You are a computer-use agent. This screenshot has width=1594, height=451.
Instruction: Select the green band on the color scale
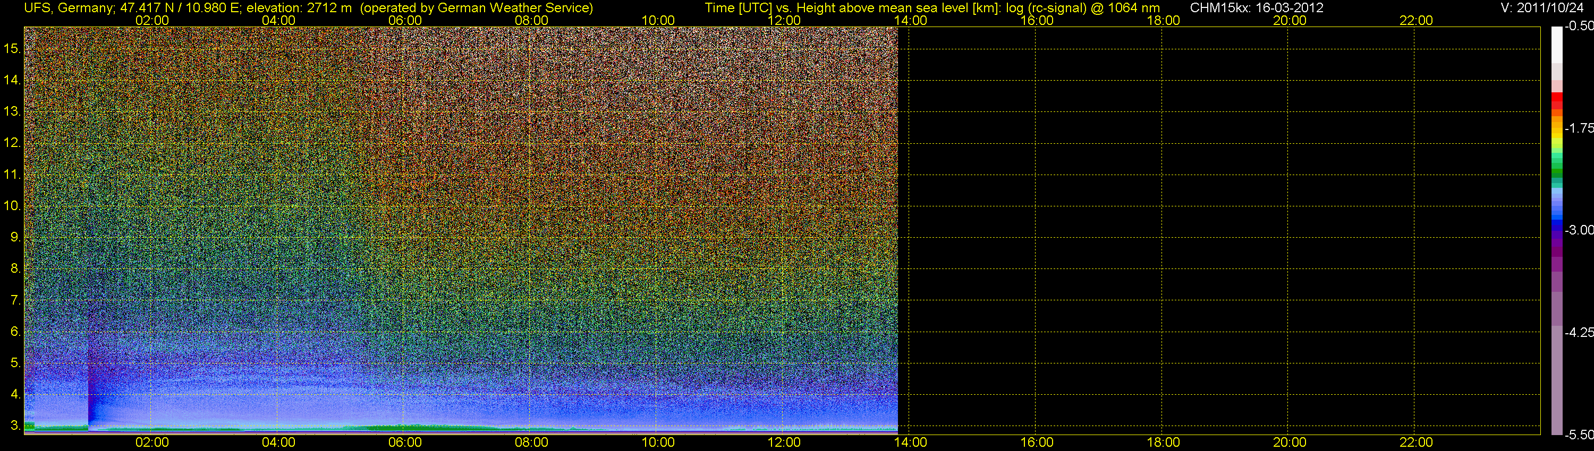click(x=1557, y=172)
